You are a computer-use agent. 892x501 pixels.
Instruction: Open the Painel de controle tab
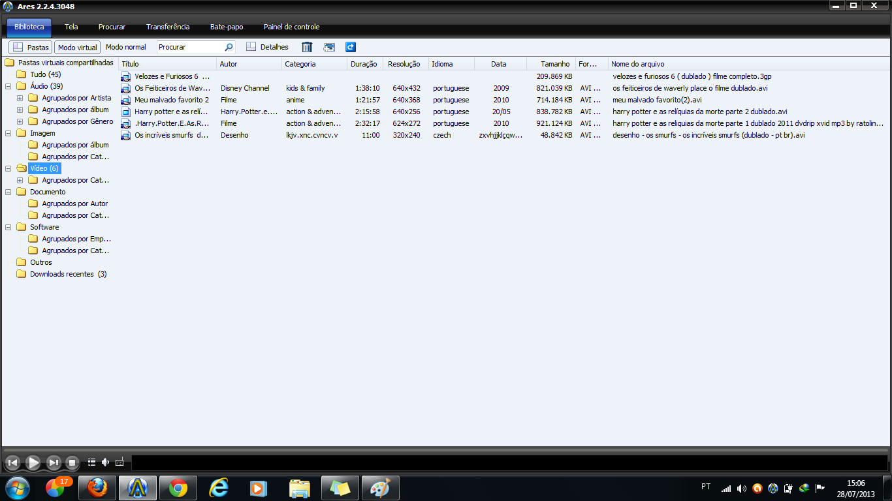click(291, 27)
